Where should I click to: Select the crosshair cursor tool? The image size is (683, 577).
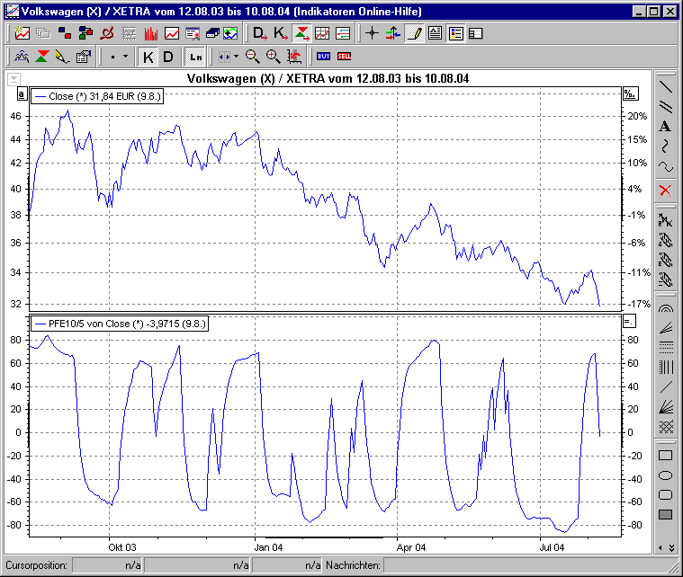pyautogui.click(x=372, y=34)
